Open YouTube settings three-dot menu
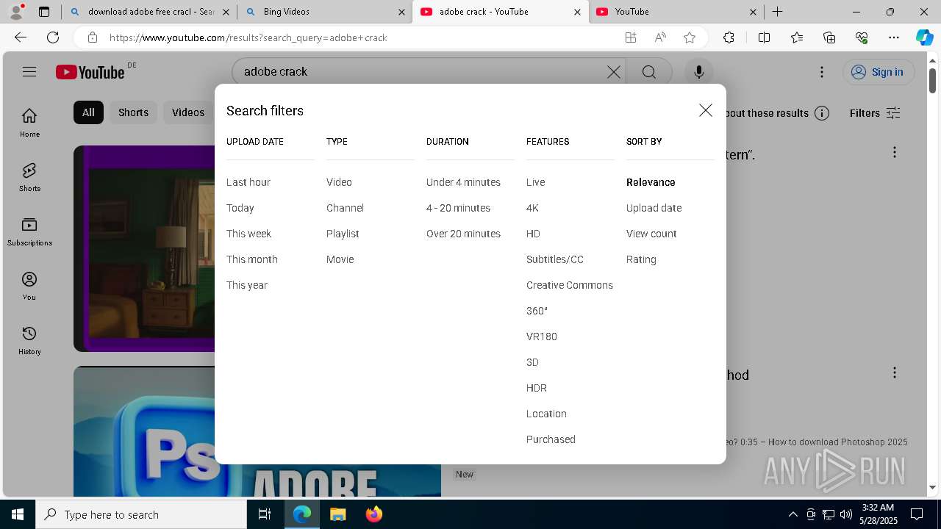941x529 pixels. 822,71
